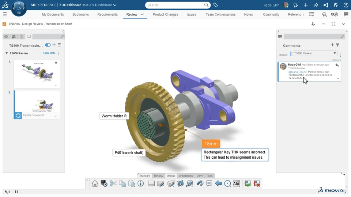Click the filter comments funnel icon
This screenshot has height=197, width=351.
coord(338,45)
